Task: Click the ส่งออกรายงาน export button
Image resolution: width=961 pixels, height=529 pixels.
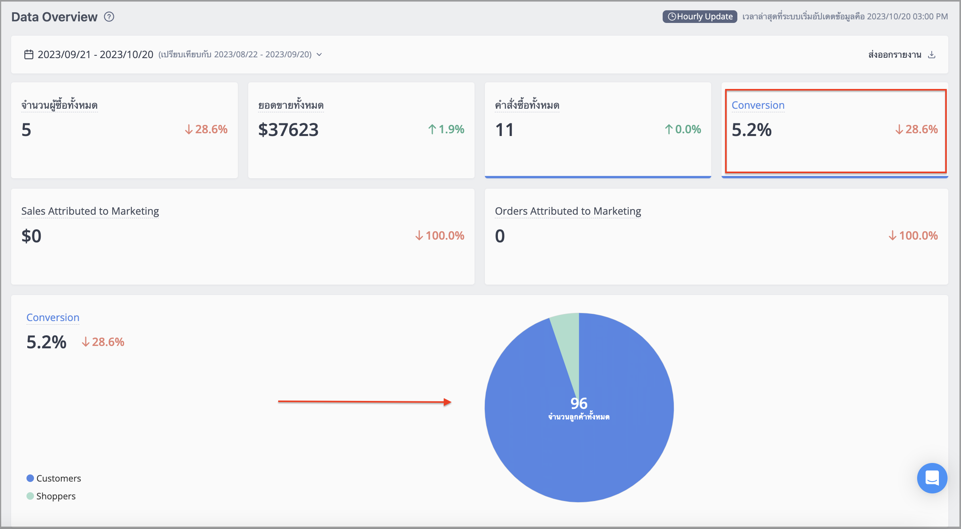Action: click(902, 55)
